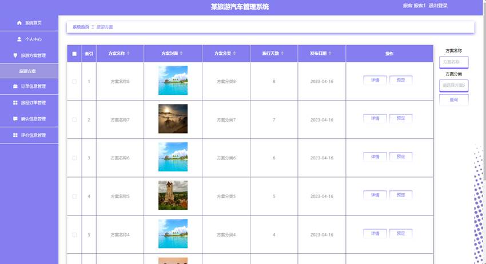Click the 索引 column header
Image resolution: width=486 pixels, height=264 pixels.
(x=89, y=54)
